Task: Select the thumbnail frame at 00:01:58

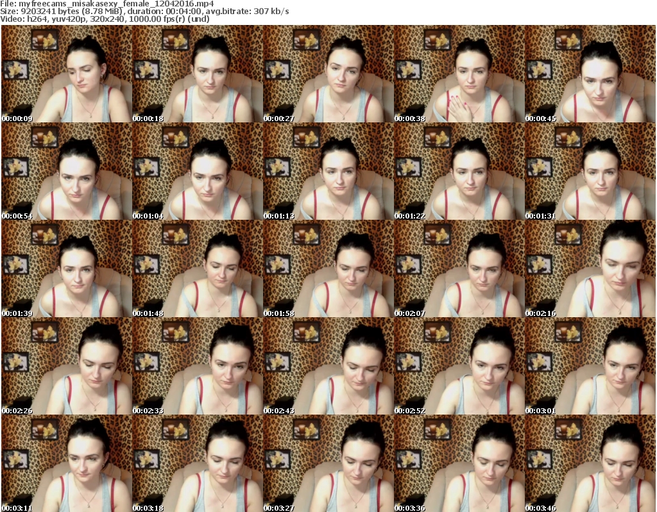Action: [x=328, y=268]
